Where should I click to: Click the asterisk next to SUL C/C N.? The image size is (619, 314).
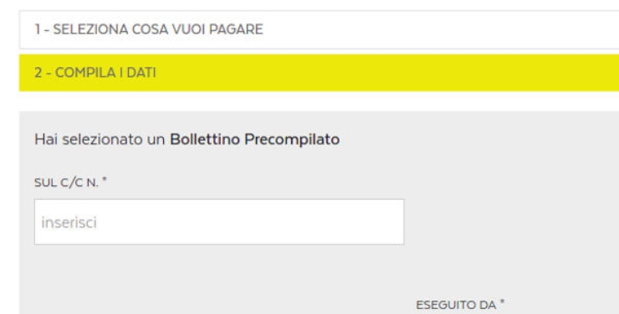pyautogui.click(x=105, y=180)
